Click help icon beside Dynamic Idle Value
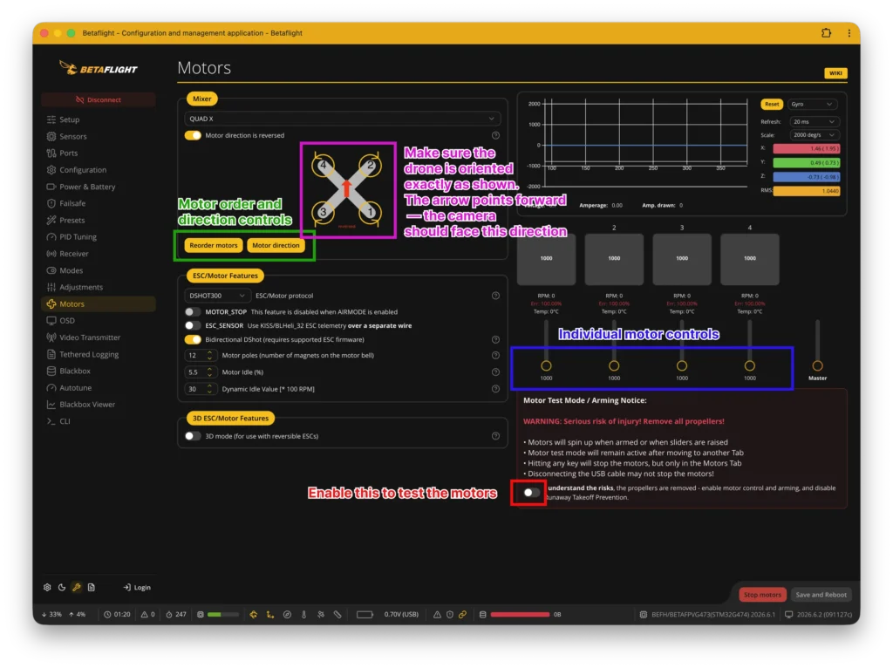Screen dimensions: 893x668 495,389
